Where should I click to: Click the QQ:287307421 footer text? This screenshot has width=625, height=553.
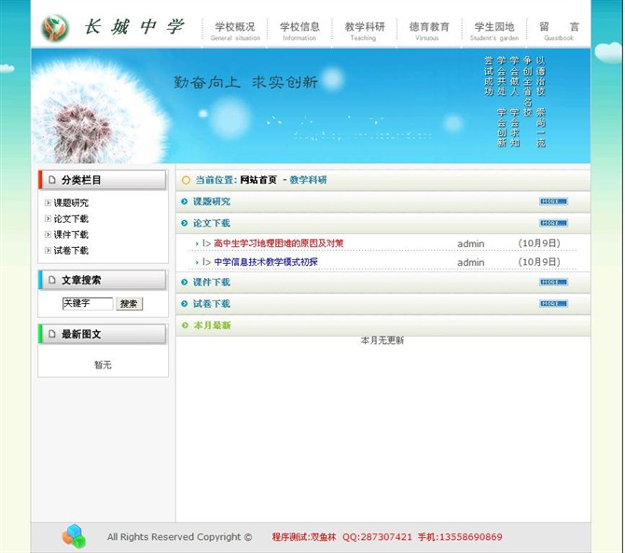click(377, 537)
